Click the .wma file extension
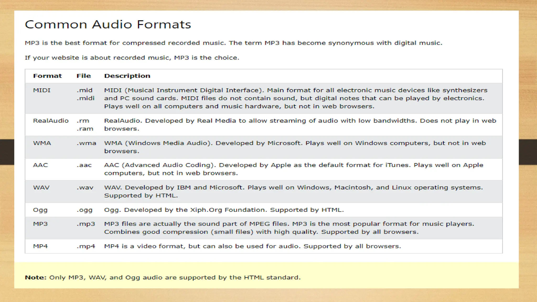Screen dimensions: 537x302 click(87, 143)
